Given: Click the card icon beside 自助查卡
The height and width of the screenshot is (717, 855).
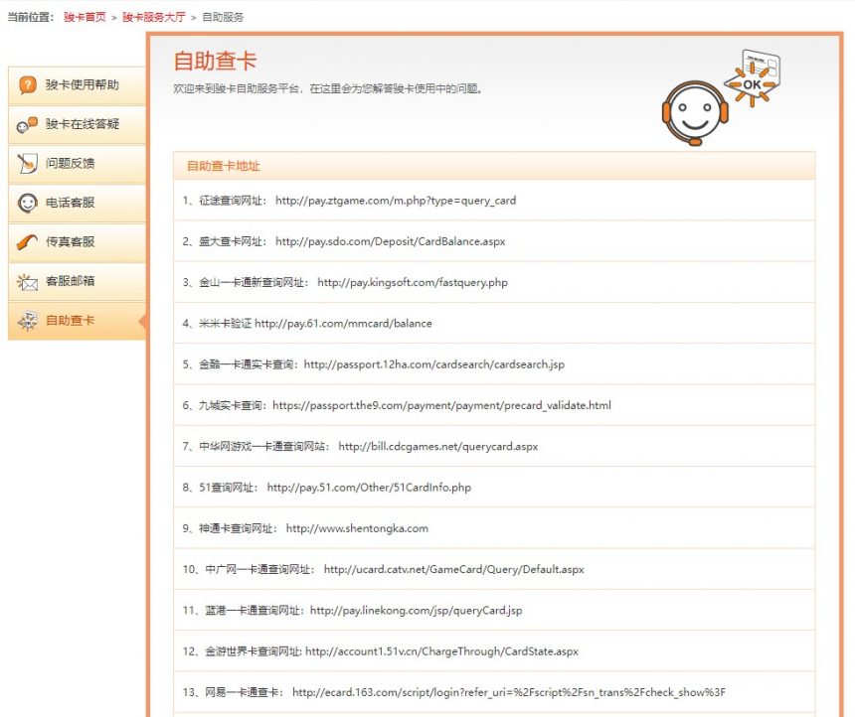Looking at the screenshot, I should click(27, 321).
